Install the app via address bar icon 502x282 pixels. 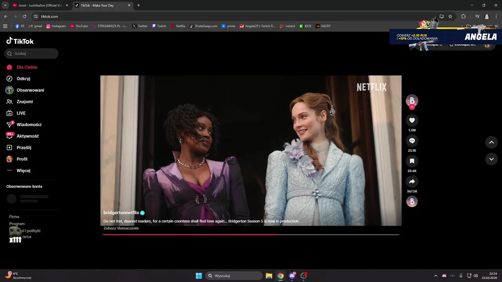[x=442, y=16]
